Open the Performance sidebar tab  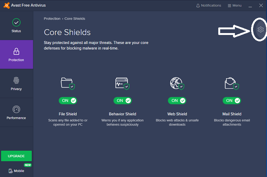point(16,112)
